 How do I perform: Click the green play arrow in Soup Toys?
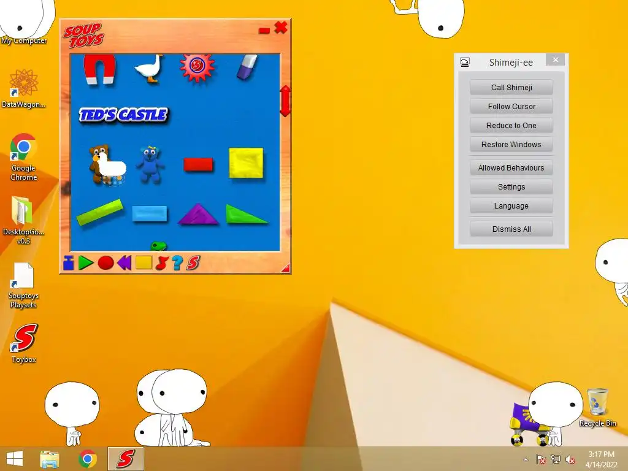86,262
